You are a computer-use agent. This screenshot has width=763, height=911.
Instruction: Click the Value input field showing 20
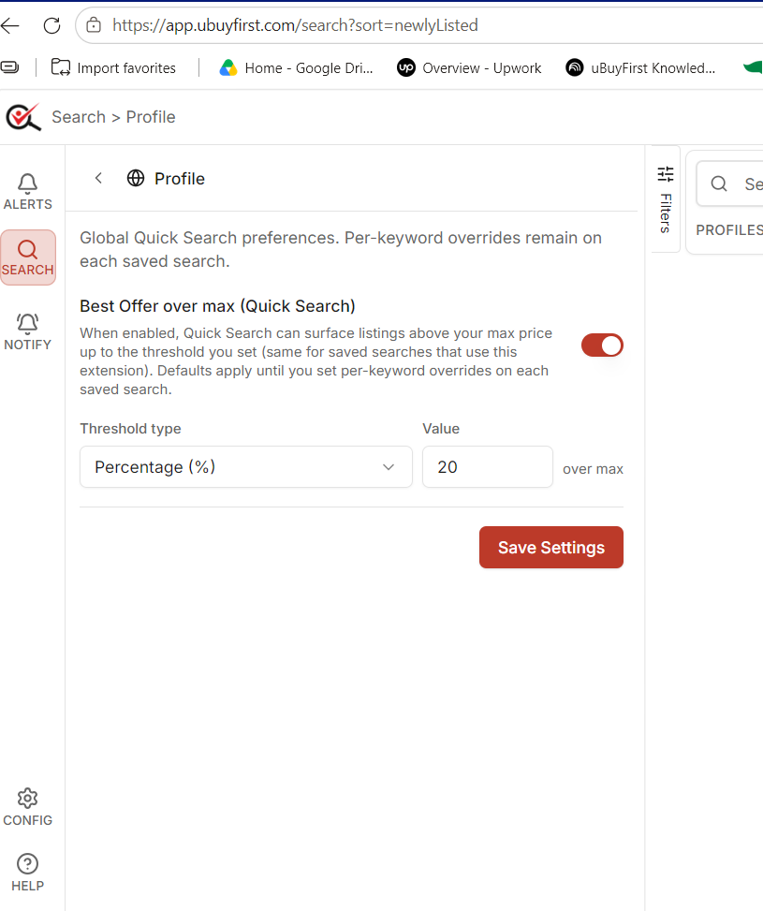tap(488, 466)
